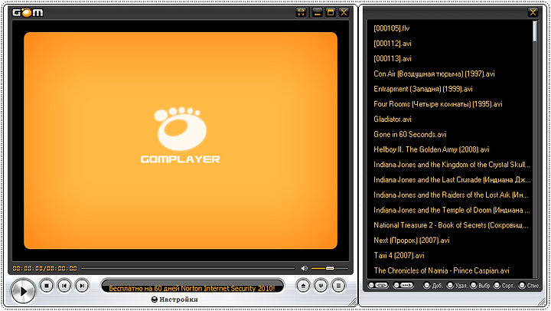
Task: Click the playlist vertical scrollbar thumb
Action: (535, 31)
